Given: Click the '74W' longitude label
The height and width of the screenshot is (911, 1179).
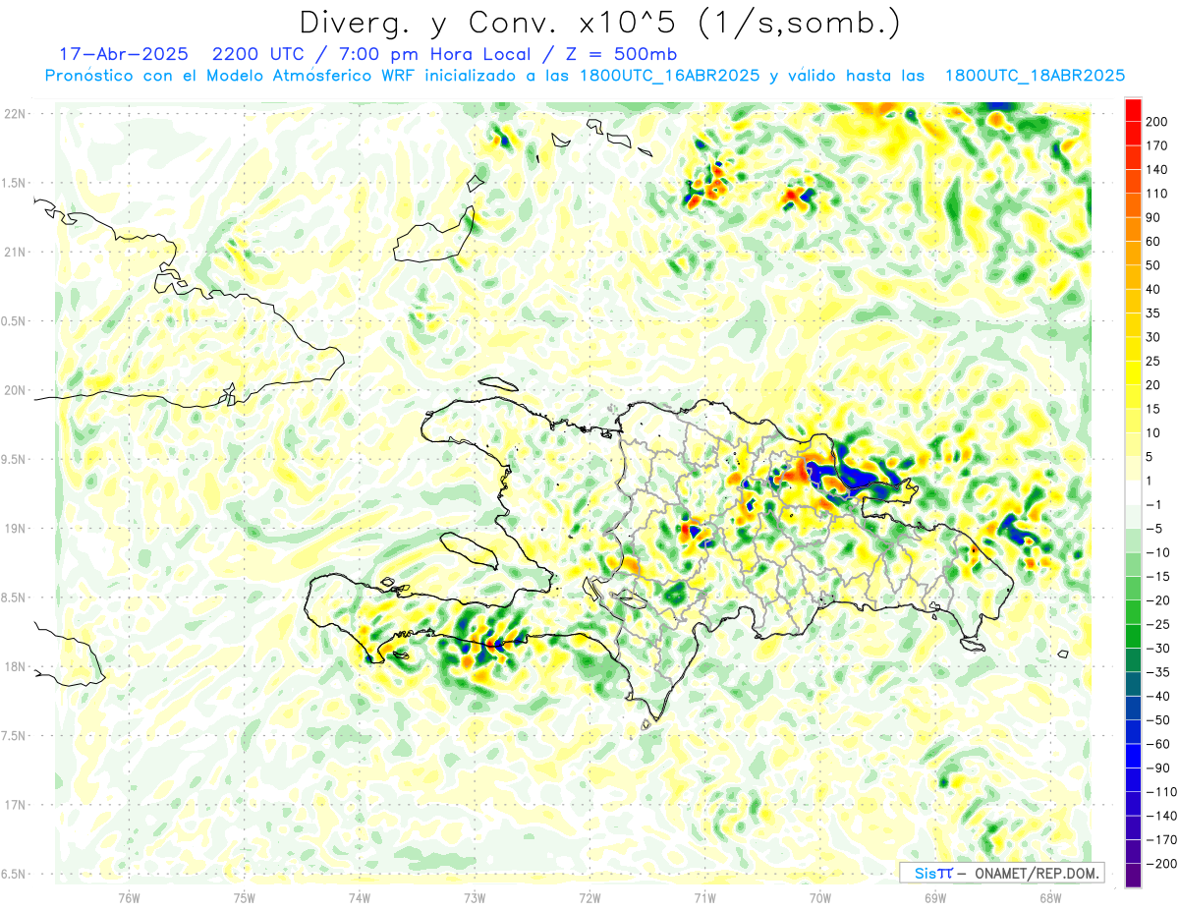Looking at the screenshot, I should (359, 897).
